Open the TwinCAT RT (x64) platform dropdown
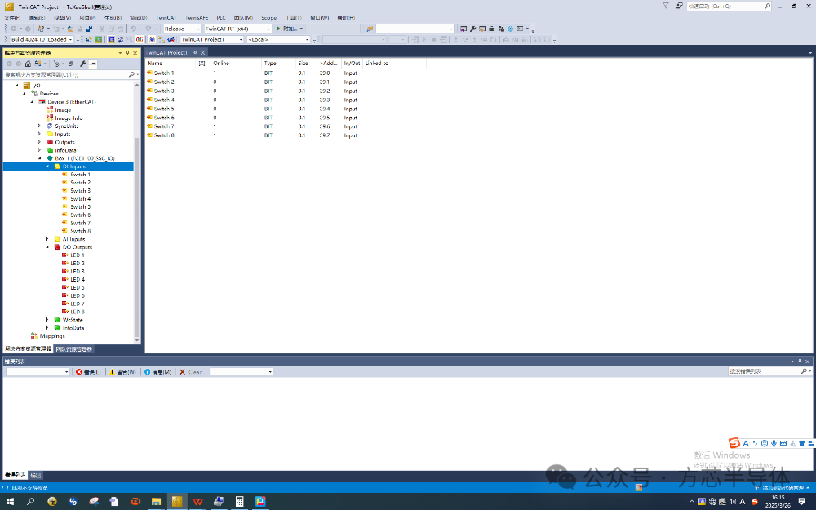Image resolution: width=816 pixels, height=510 pixels. coord(237,29)
